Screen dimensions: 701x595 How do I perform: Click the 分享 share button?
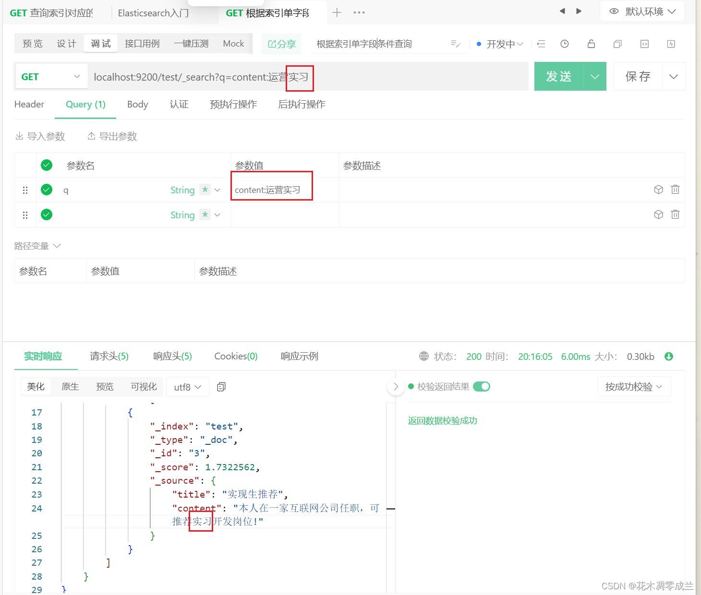[282, 44]
